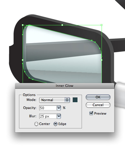Toggle the Preview checkbox
The image size is (125, 149).
point(91,113)
